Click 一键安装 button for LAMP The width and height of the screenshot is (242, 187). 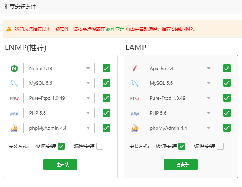tap(181, 165)
